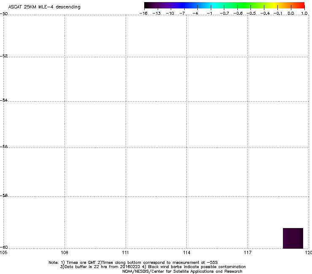312x274 pixels.
Task: Click the NOAA/NESDIS credit line
Action: tap(182, 271)
